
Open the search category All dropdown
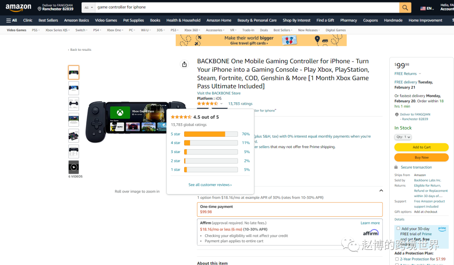[88, 8]
